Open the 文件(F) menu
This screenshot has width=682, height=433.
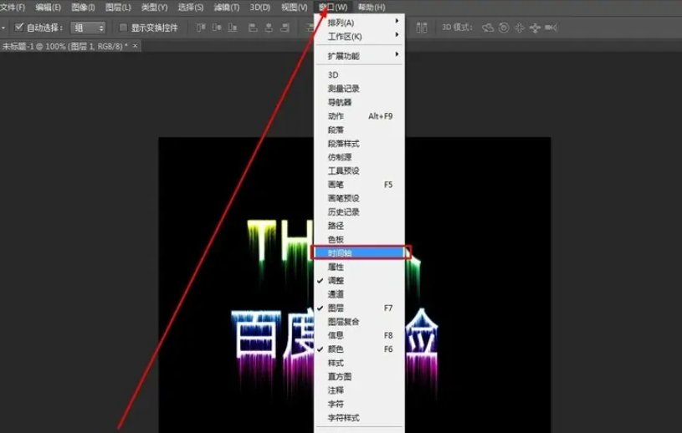tap(13, 8)
